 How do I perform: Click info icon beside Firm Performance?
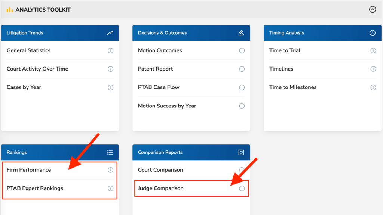coord(111,170)
